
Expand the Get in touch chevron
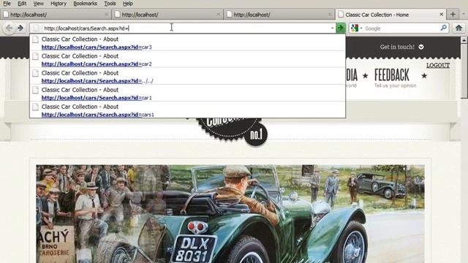(x=421, y=47)
